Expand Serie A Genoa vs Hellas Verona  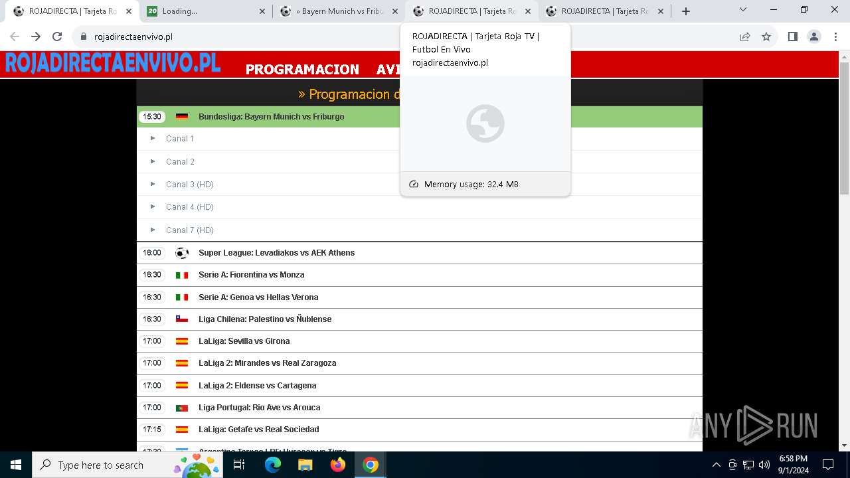click(419, 297)
